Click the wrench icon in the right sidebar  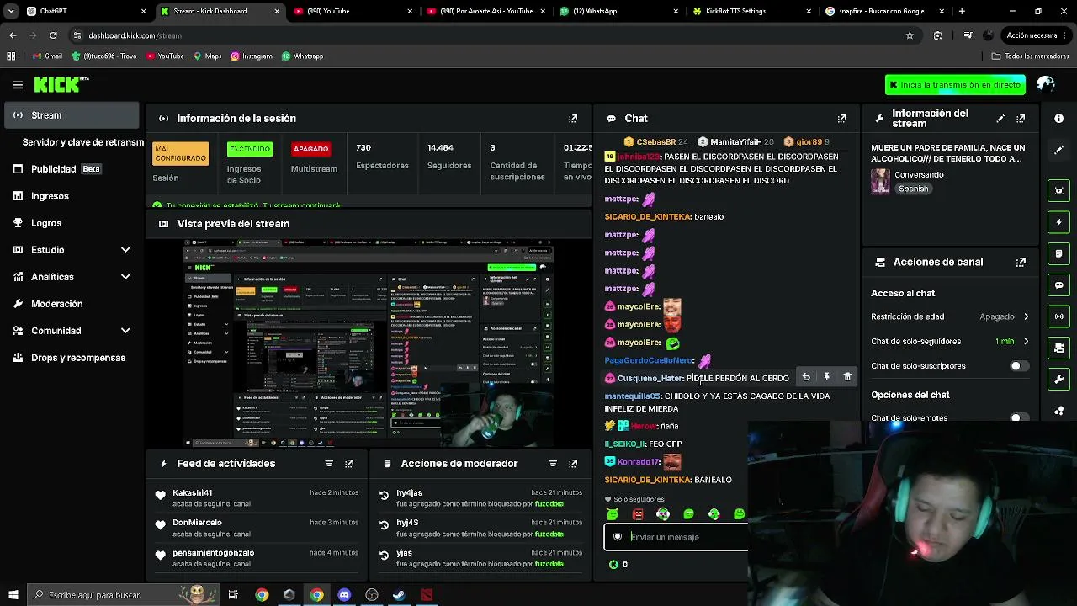(1059, 380)
